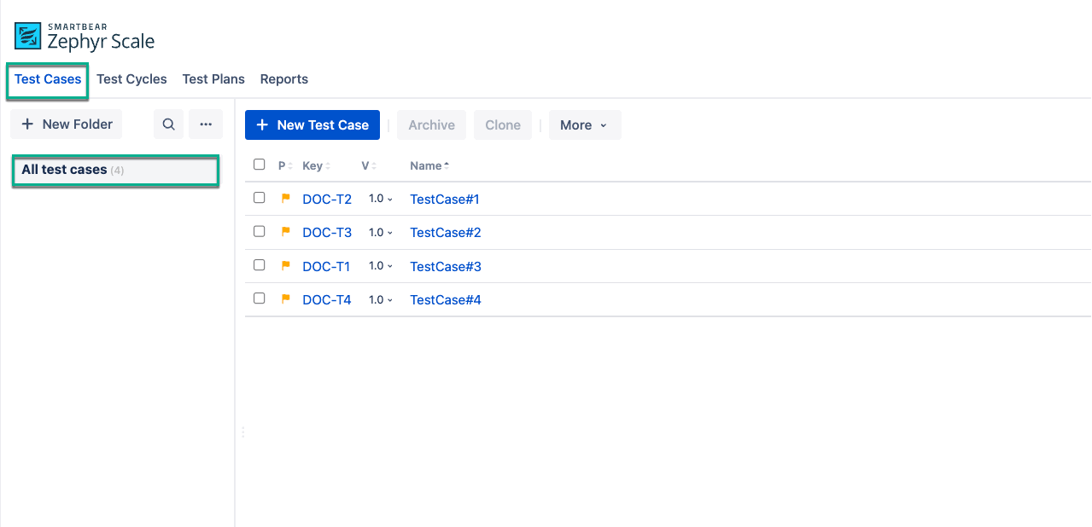The height and width of the screenshot is (527, 1092).
Task: Click the priority flag for DOC-T2
Action: click(285, 198)
